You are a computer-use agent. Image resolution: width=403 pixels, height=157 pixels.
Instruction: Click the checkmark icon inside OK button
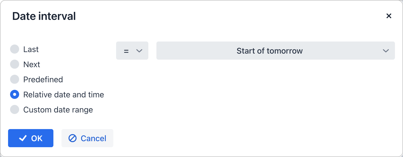pos(23,138)
